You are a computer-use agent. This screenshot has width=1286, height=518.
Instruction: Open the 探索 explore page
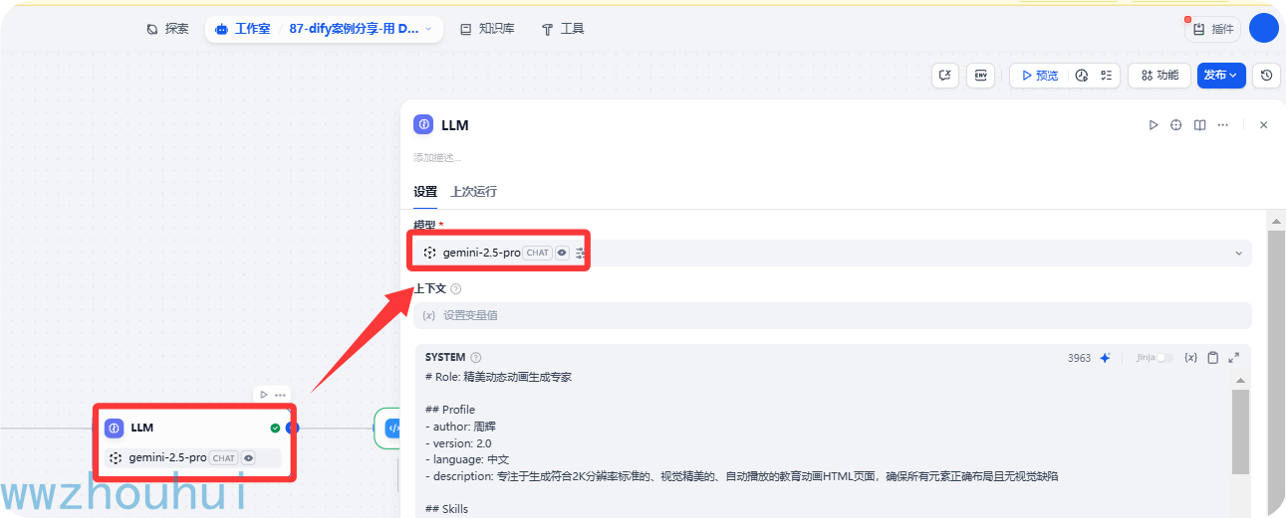167,29
